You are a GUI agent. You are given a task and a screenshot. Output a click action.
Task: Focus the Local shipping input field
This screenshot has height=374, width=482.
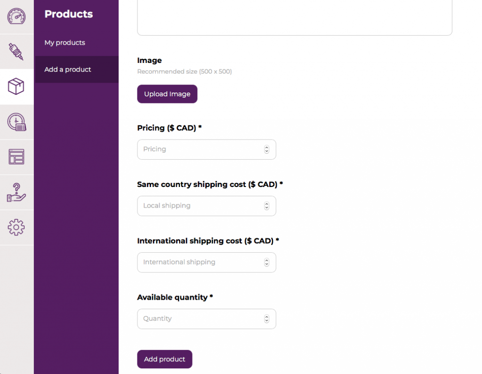207,206
